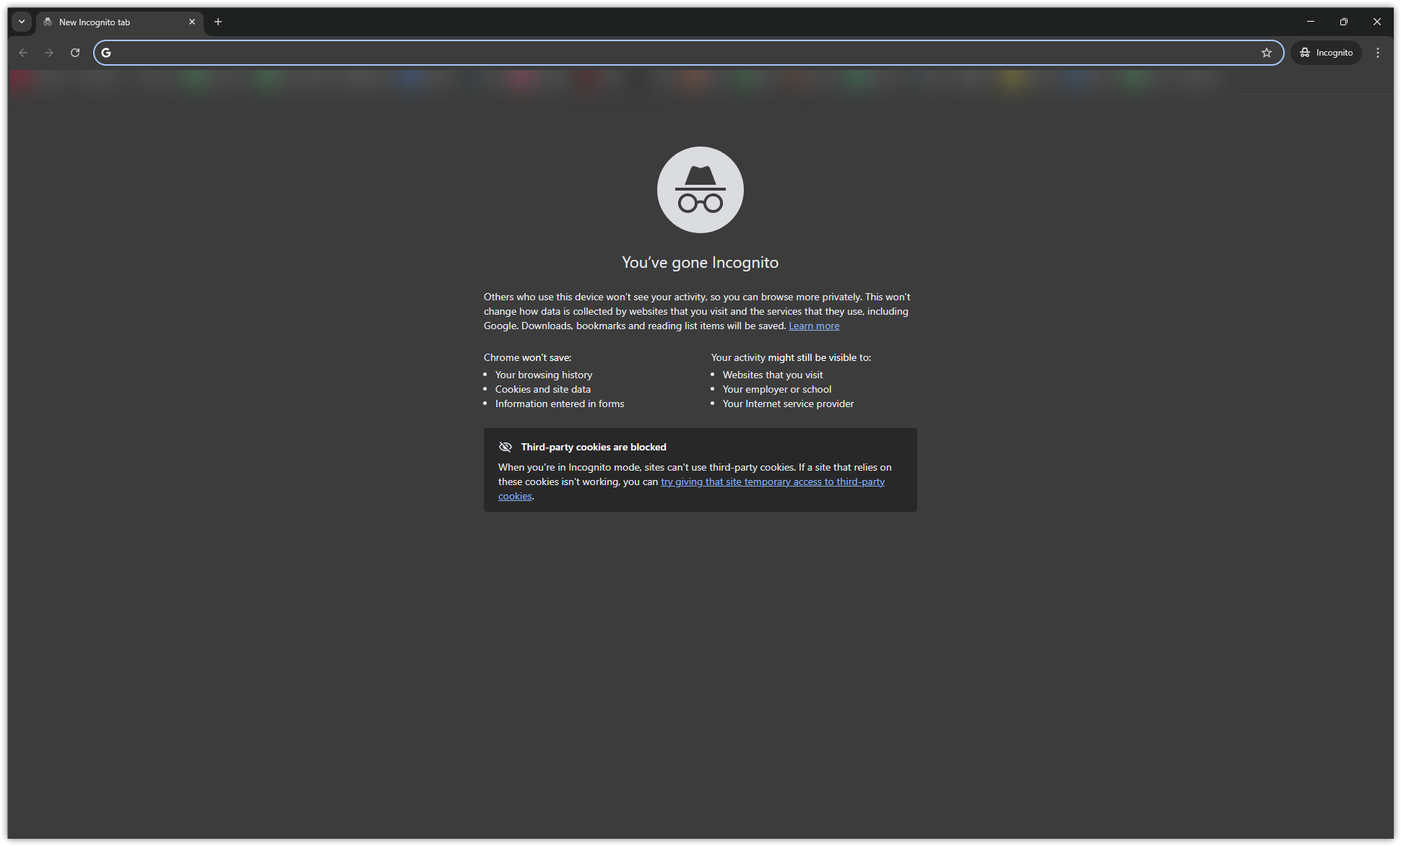The image size is (1401, 846).
Task: Open the Incognito profile chip
Action: pos(1326,53)
